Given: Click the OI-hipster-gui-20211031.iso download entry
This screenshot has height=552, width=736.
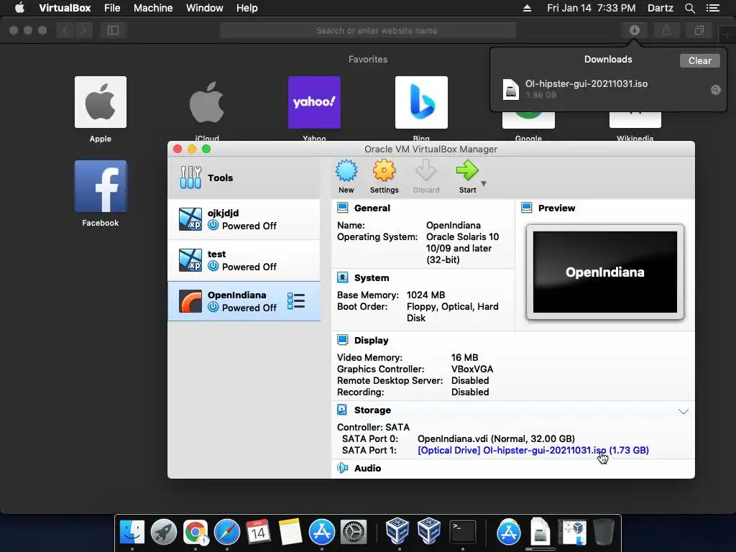Looking at the screenshot, I should coord(608,89).
